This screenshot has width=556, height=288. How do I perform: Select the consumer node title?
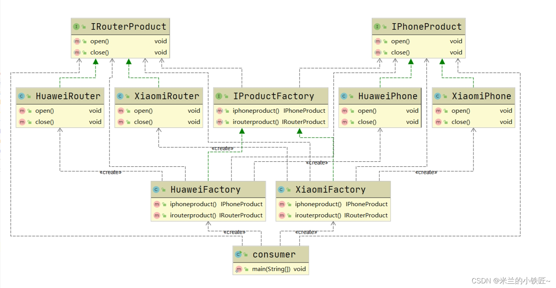pos(274,254)
